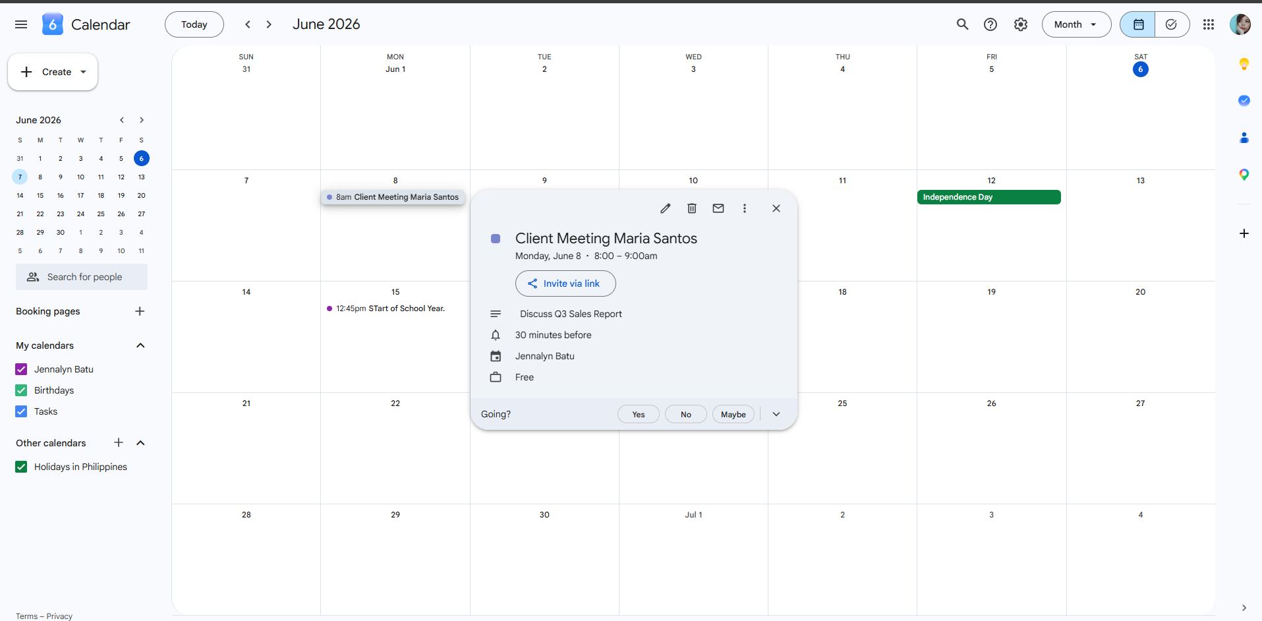
Task: Click the search magnifier icon
Action: click(963, 24)
